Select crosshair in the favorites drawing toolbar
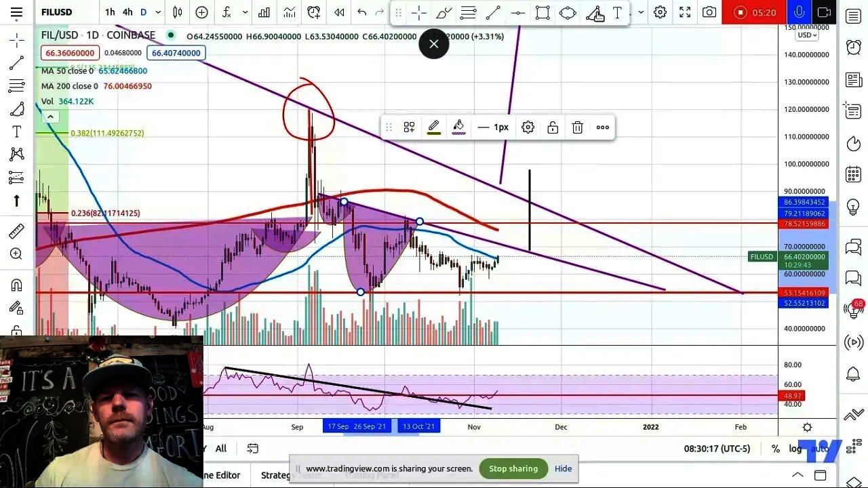This screenshot has height=488, width=868. [x=418, y=12]
